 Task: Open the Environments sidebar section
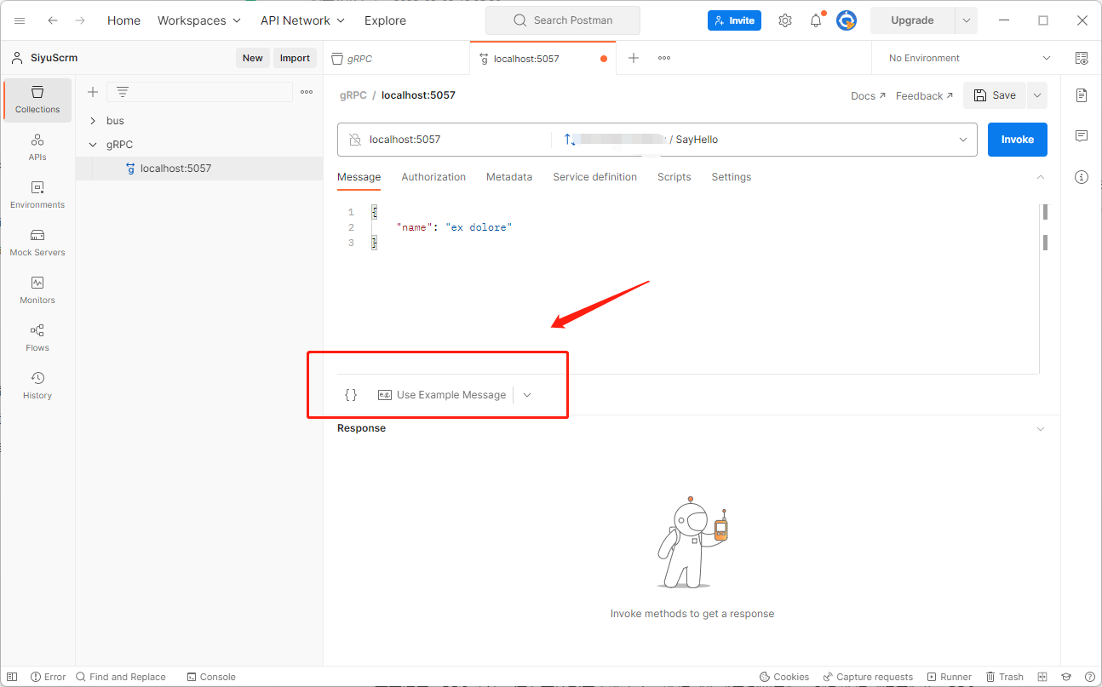pos(37,195)
